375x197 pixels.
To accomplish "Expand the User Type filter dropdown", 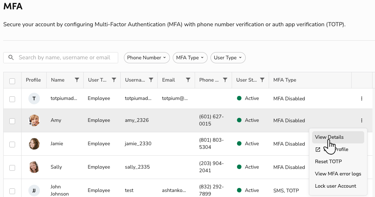I will 228,58.
